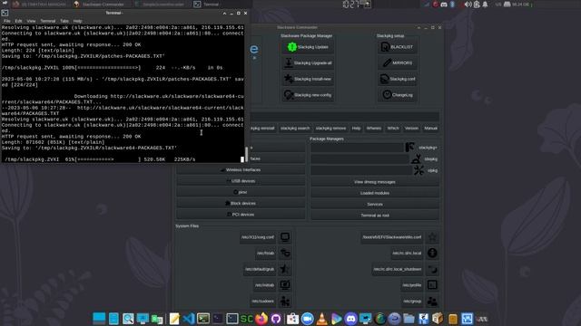This screenshot has height=326, width=581.
Task: Click the Which button
Action: (393, 129)
